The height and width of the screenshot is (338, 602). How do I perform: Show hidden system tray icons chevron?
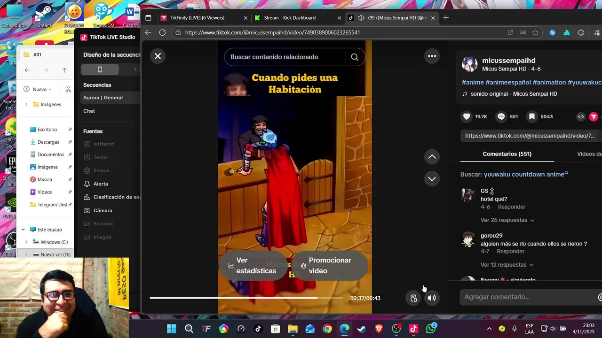click(489, 329)
